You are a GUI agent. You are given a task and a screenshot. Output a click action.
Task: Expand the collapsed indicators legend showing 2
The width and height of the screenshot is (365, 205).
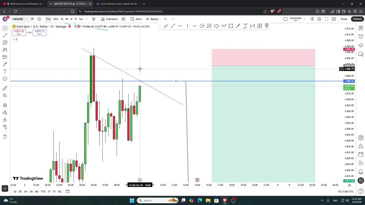point(15,39)
